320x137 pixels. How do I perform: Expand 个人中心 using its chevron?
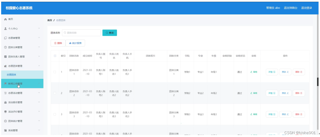[39, 28]
